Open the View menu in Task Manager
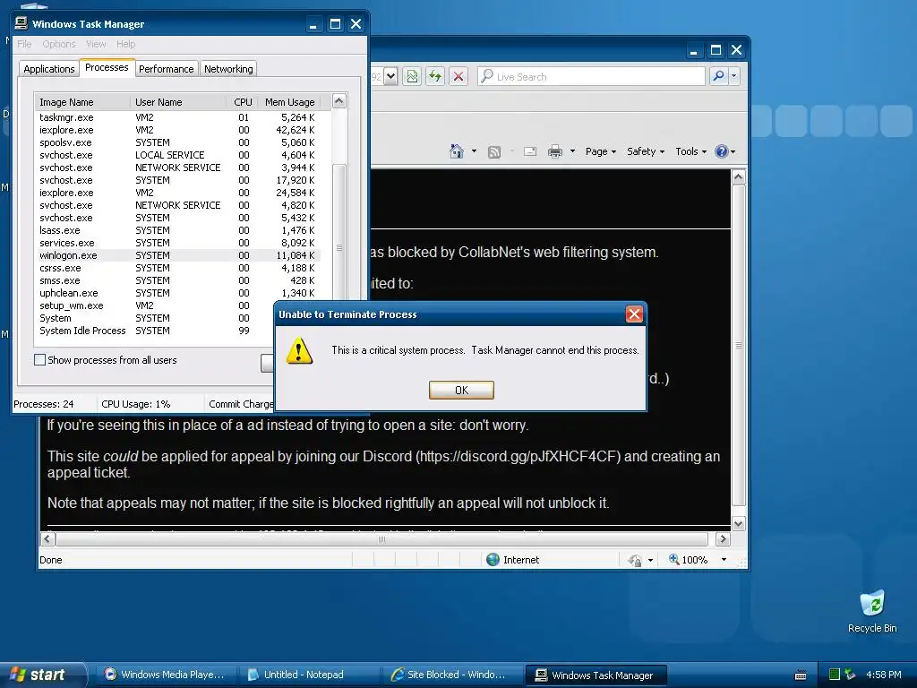Image resolution: width=917 pixels, height=688 pixels. 96,44
